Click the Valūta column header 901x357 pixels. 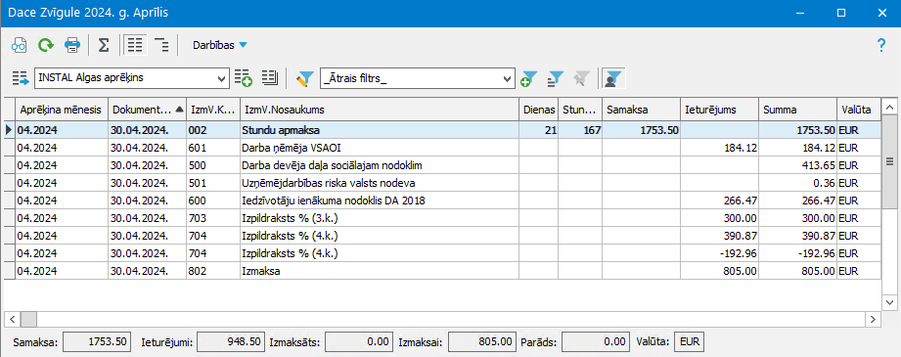(859, 110)
